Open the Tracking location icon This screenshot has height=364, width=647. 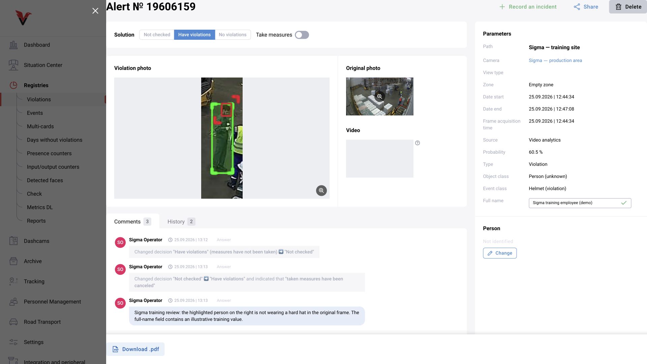pos(13,281)
